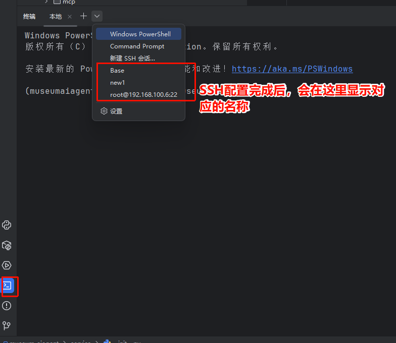396x343 pixels.
Task: Open the https://aka.ms/PSWindows link
Action: (x=292, y=69)
